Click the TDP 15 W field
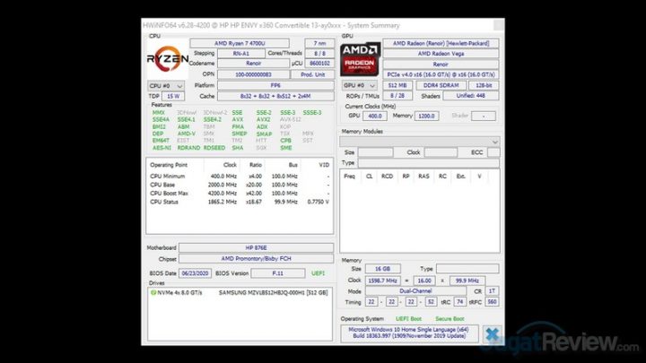This screenshot has height=363, width=646. point(173,96)
